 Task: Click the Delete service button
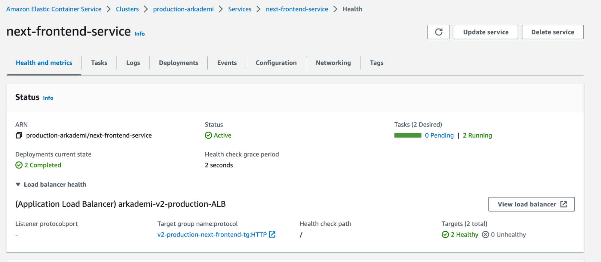click(552, 32)
